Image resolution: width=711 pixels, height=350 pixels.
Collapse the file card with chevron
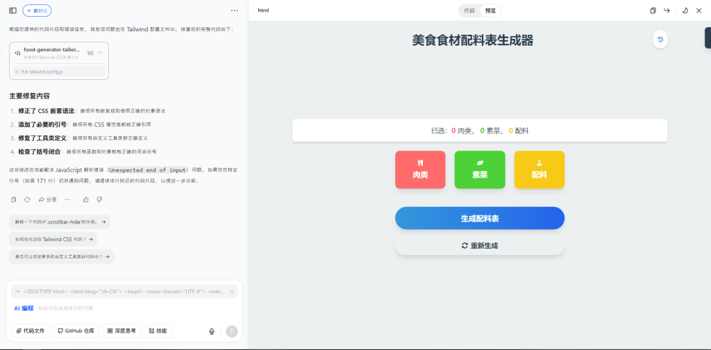pyautogui.click(x=100, y=53)
